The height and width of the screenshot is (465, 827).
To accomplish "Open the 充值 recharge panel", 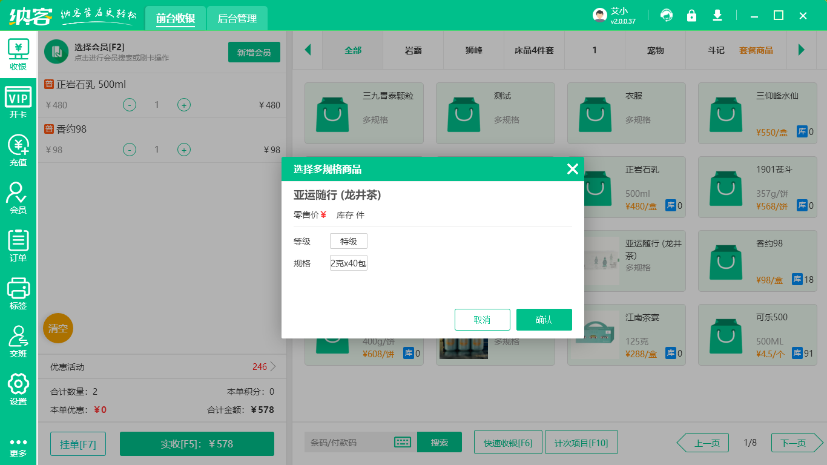I will [18, 149].
